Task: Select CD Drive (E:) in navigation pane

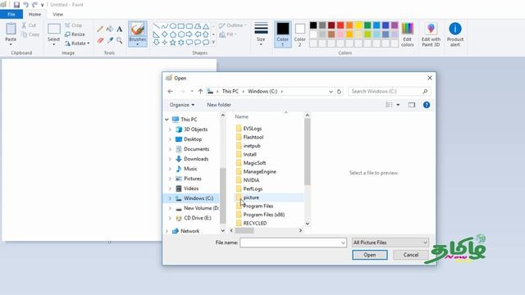Action: pos(197,218)
